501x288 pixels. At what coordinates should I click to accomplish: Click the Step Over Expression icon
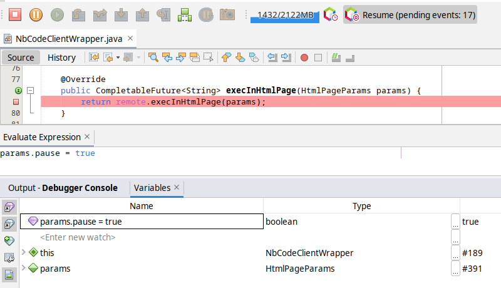click(x=100, y=14)
